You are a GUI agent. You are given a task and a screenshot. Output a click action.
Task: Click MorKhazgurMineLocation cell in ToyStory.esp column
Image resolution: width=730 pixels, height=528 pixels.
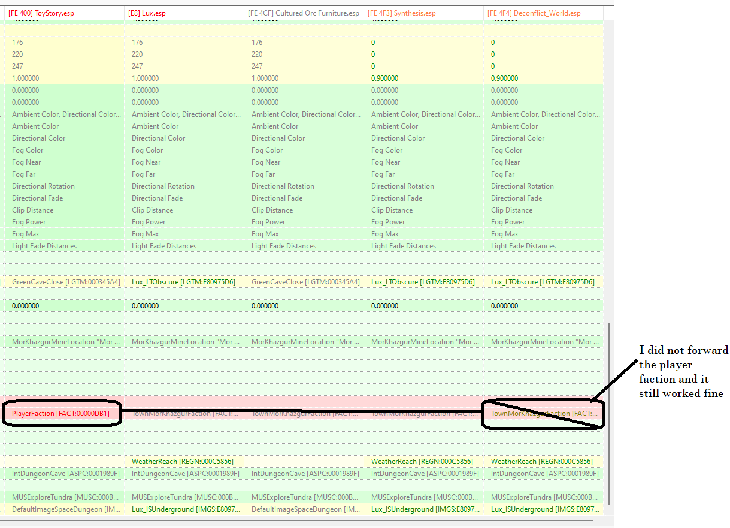tap(64, 342)
